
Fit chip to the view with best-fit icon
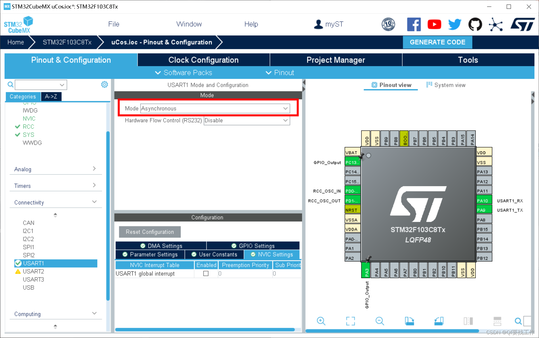pos(351,321)
